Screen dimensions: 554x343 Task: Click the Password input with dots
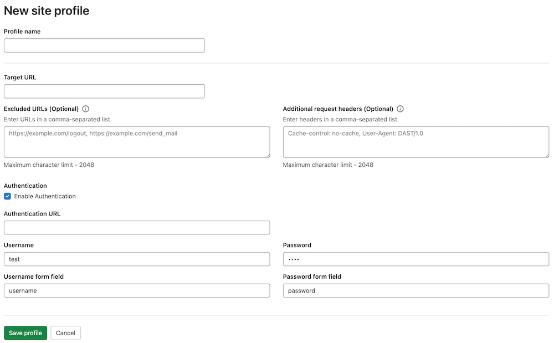coord(416,259)
